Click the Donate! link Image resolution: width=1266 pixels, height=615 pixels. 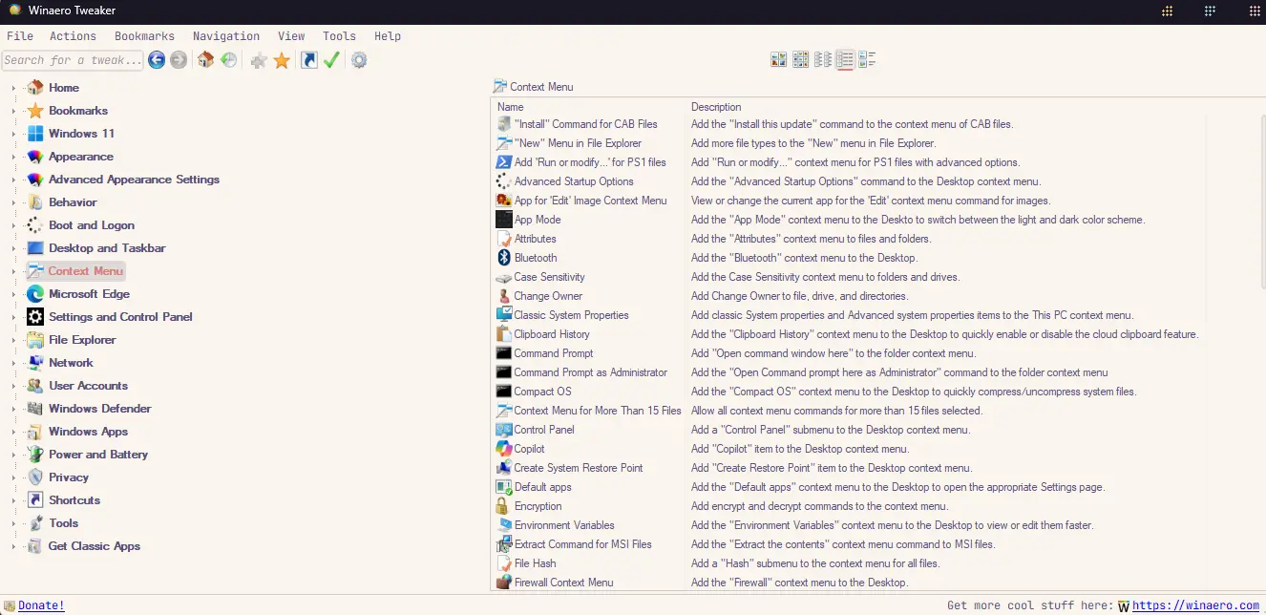(41, 605)
